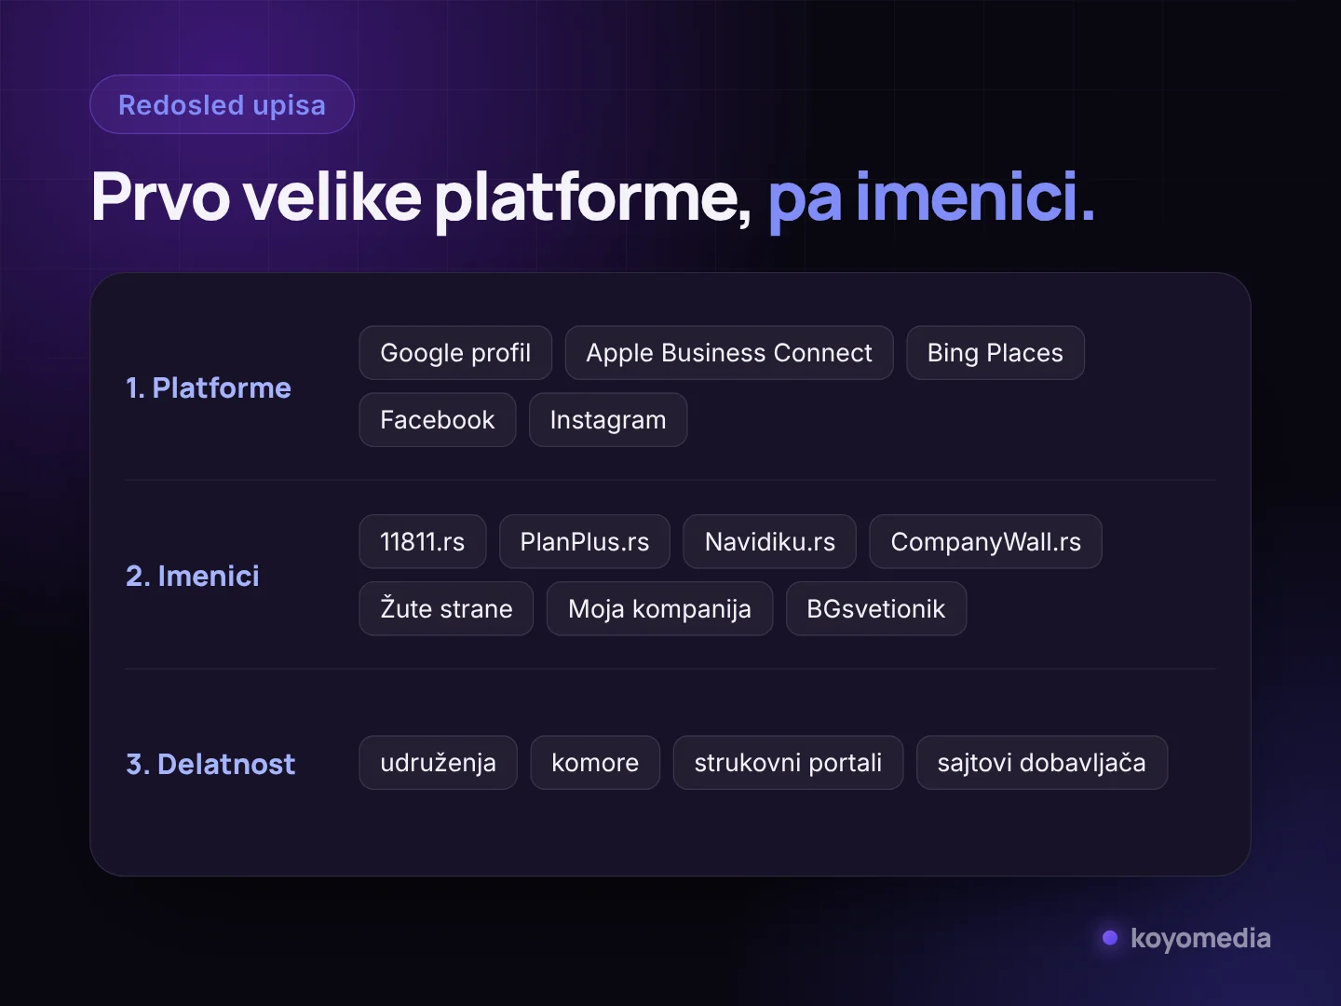Click the 2. Imenici row label
Image resolution: width=1341 pixels, height=1006 pixels.
point(193,576)
